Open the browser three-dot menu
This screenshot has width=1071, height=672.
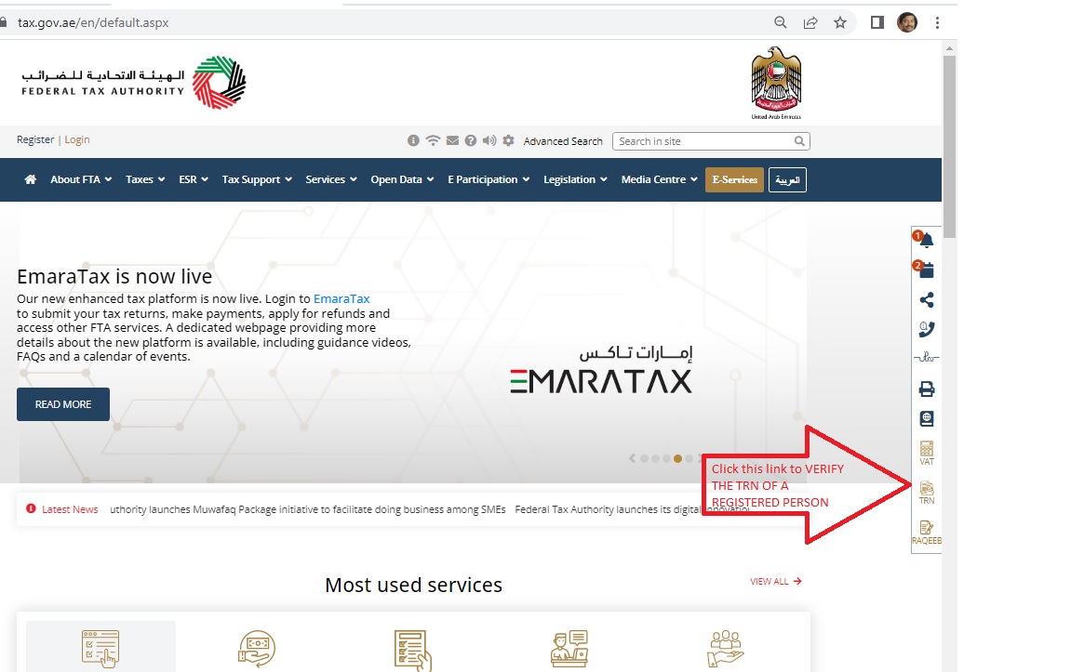[937, 22]
